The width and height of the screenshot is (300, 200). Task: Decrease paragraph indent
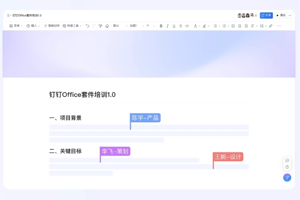click(x=246, y=26)
